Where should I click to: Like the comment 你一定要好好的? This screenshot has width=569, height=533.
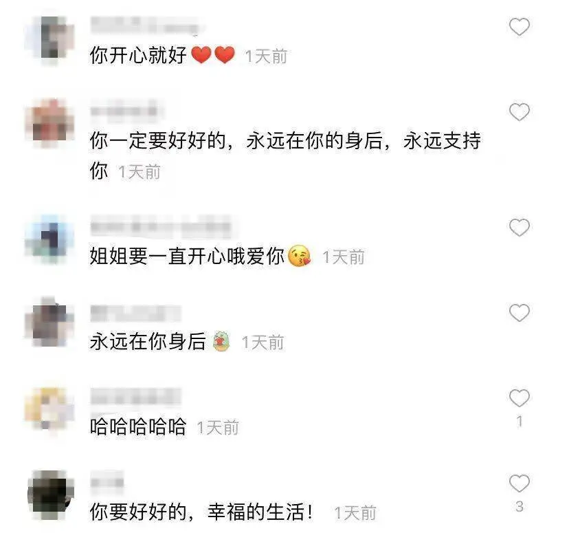click(520, 112)
